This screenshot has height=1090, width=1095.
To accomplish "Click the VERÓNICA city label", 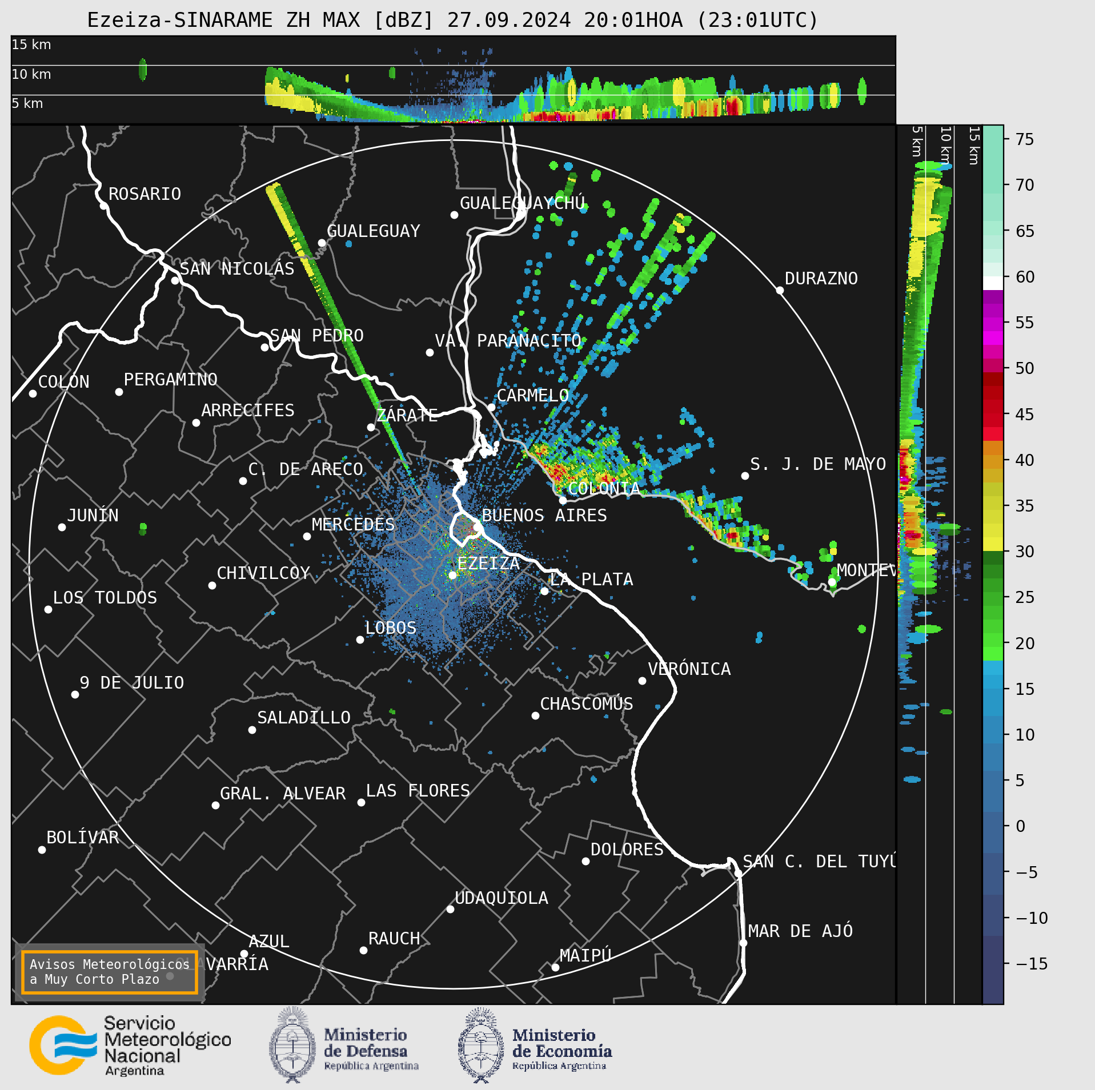I will coord(689,669).
